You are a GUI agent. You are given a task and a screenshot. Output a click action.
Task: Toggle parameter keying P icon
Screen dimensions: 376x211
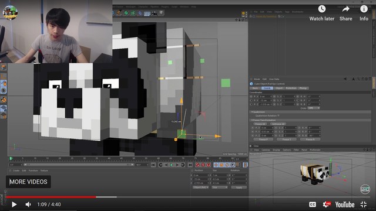(x=233, y=165)
